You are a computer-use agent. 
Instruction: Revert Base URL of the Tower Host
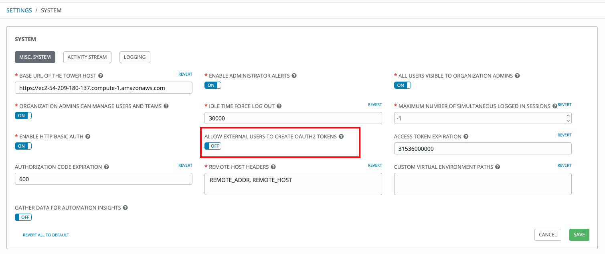[185, 74]
